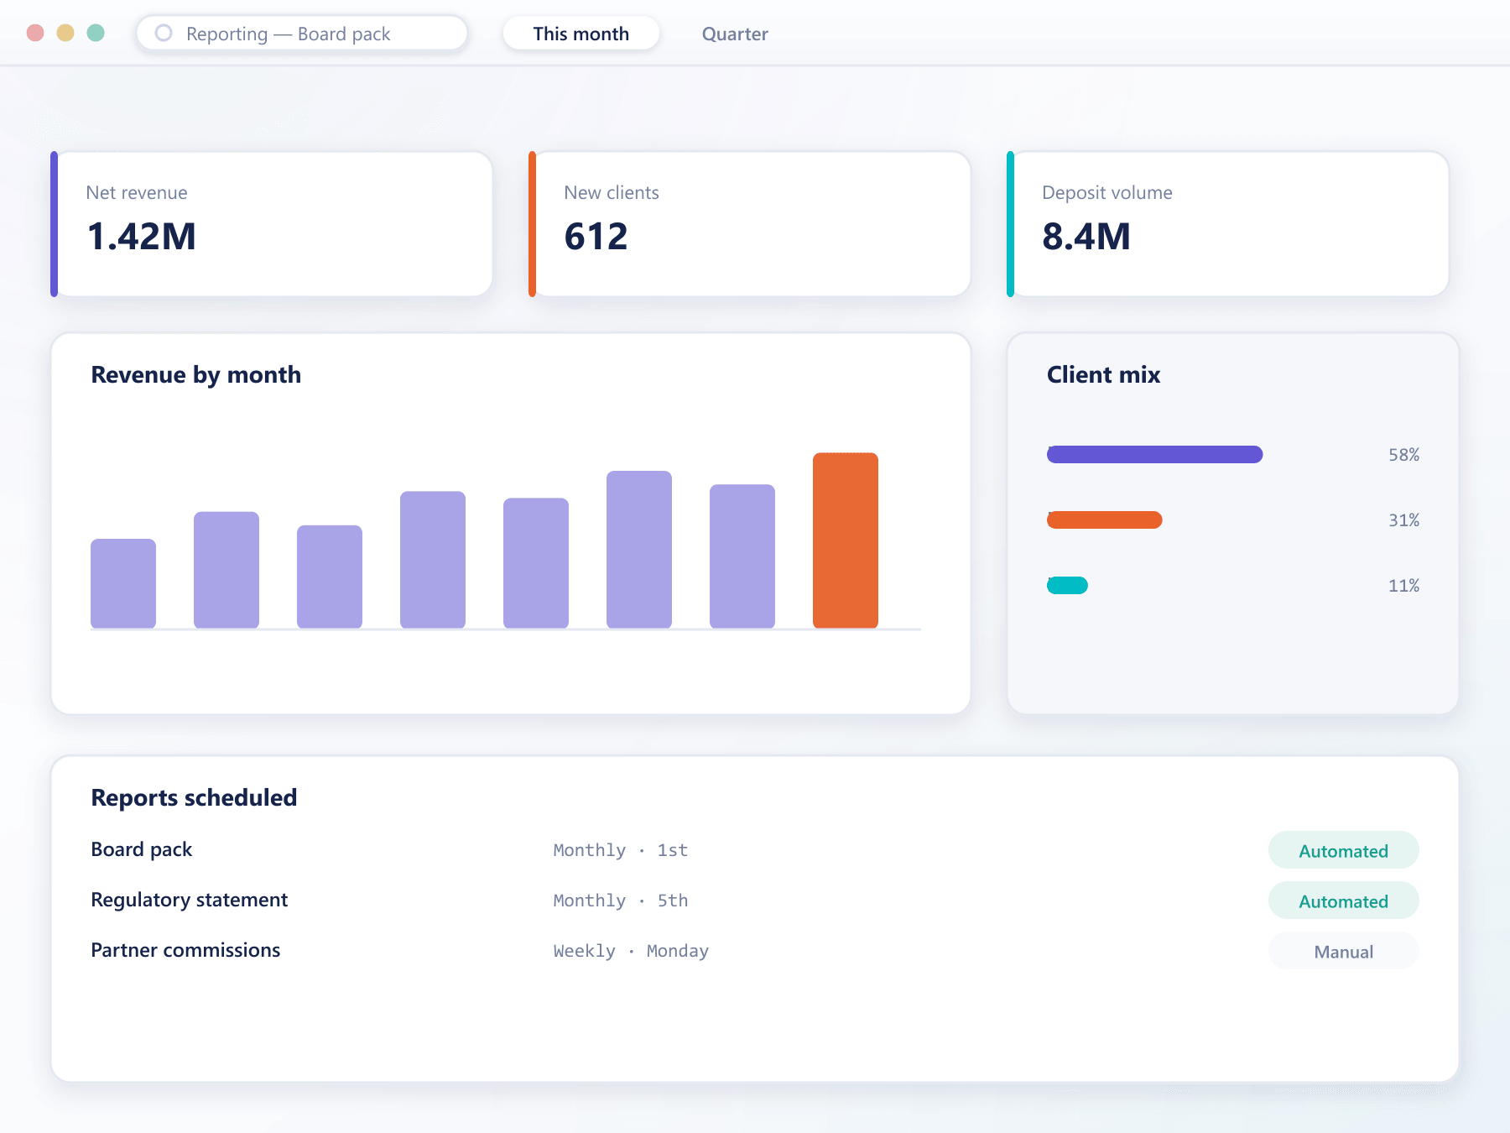Click the red window close dot
Image resolution: width=1510 pixels, height=1133 pixels.
35,33
